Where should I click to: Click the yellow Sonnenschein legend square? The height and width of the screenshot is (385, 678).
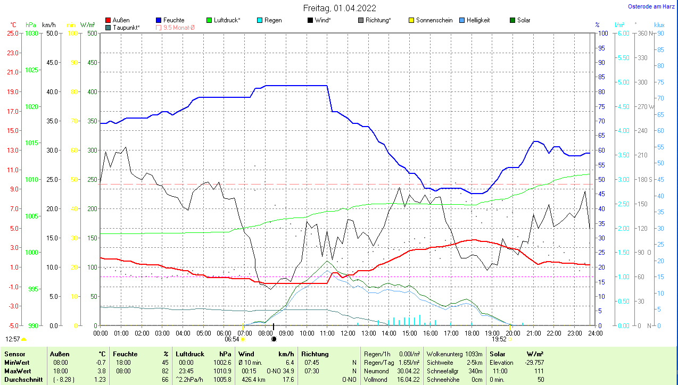pos(411,20)
